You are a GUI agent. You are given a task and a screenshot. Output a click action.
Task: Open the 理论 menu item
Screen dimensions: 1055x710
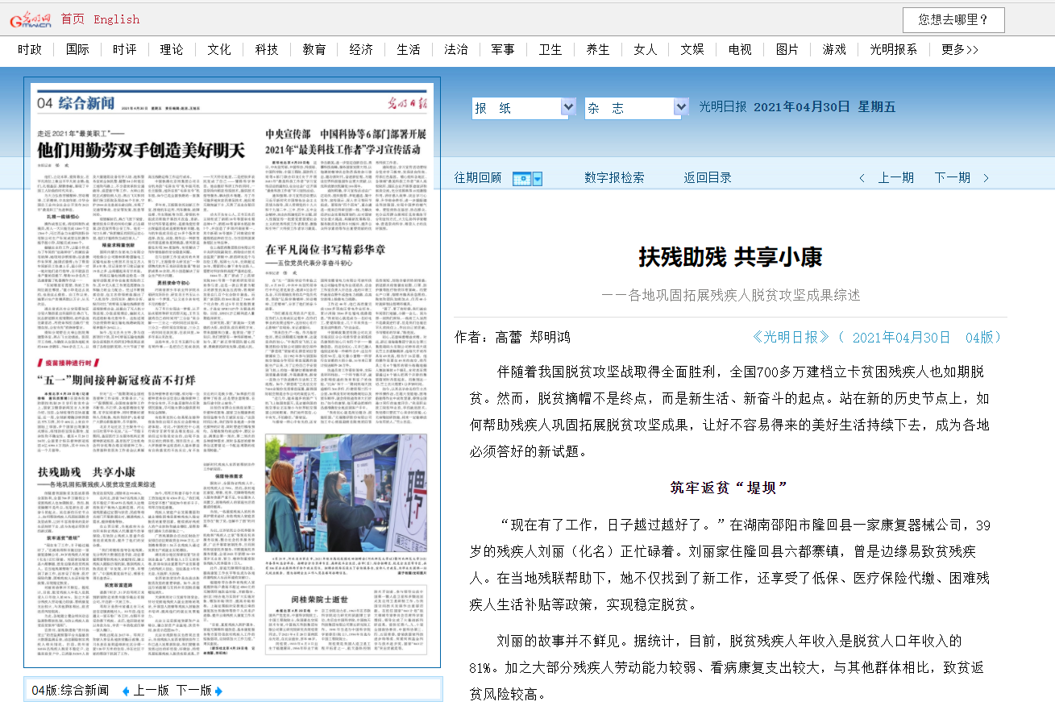(x=171, y=49)
